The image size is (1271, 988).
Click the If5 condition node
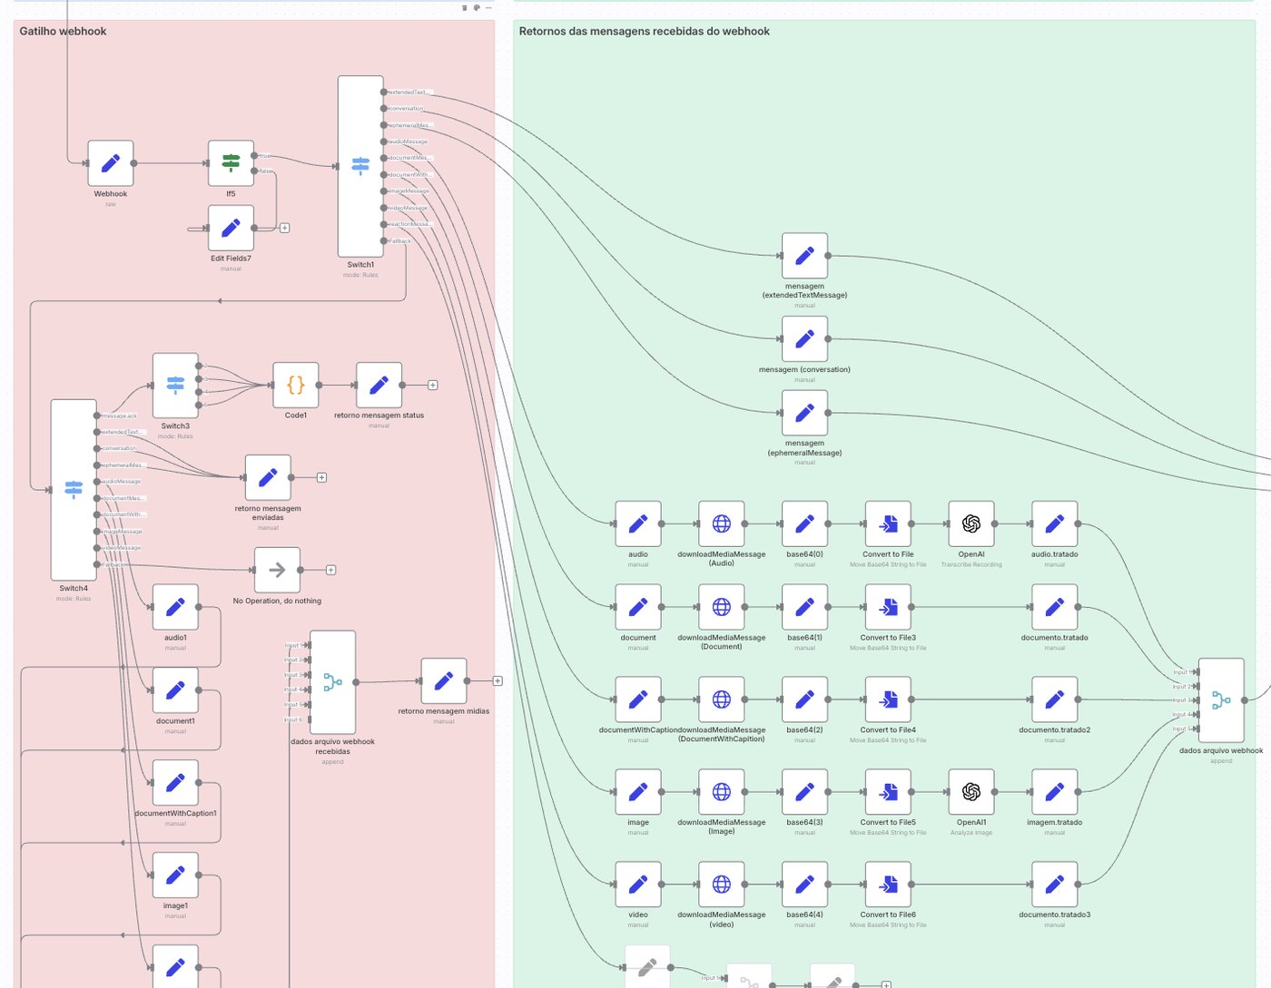231,163
